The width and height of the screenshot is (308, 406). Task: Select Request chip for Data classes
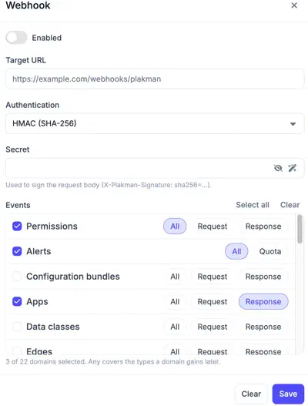(x=213, y=327)
